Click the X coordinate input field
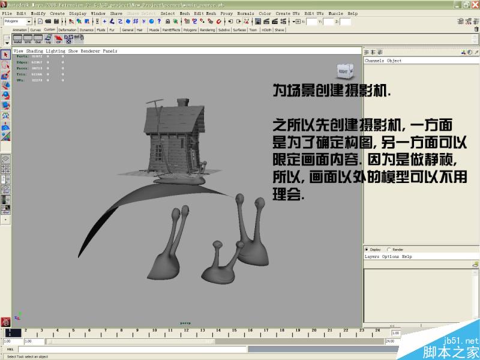Screen dimensions: 480x360 pyautogui.click(x=311, y=22)
